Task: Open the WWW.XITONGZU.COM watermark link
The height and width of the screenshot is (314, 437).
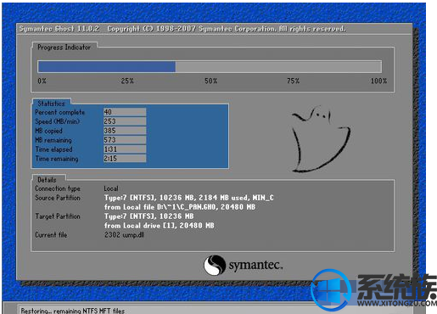Action: tap(397, 303)
